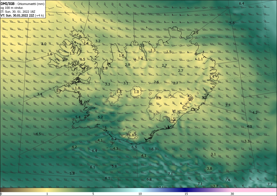
Task: Click the '0' label on the color scale
Action: pos(1,194)
